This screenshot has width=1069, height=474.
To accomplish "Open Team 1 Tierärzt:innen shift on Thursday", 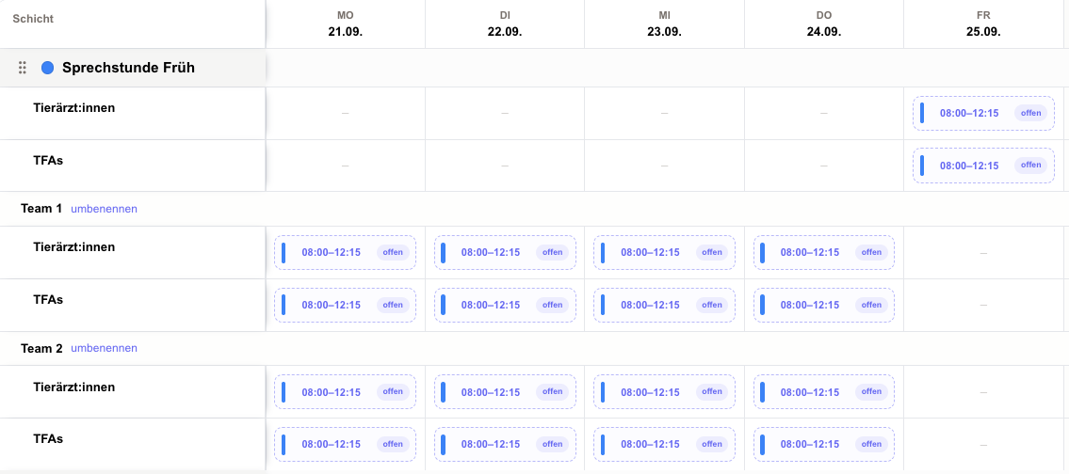I will pyautogui.click(x=823, y=253).
